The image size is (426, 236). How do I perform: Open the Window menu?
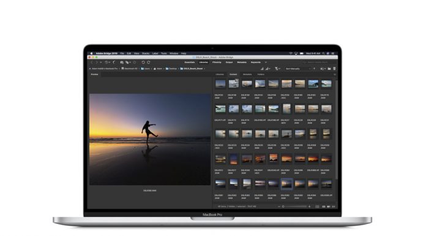(x=174, y=53)
